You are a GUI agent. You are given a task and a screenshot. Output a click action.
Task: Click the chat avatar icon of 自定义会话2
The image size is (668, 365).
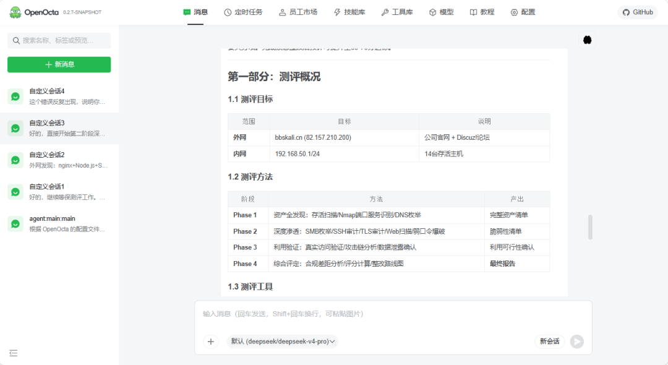point(15,161)
